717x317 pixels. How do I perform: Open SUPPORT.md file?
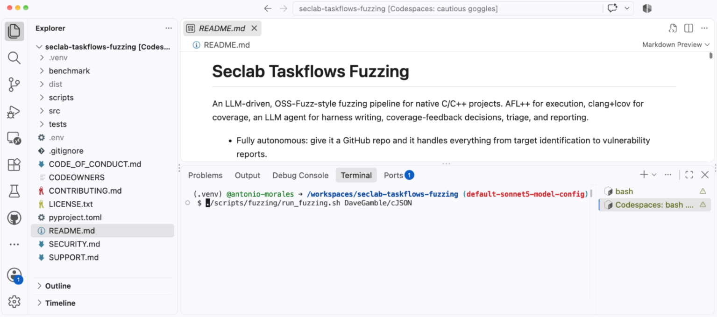coord(103,257)
